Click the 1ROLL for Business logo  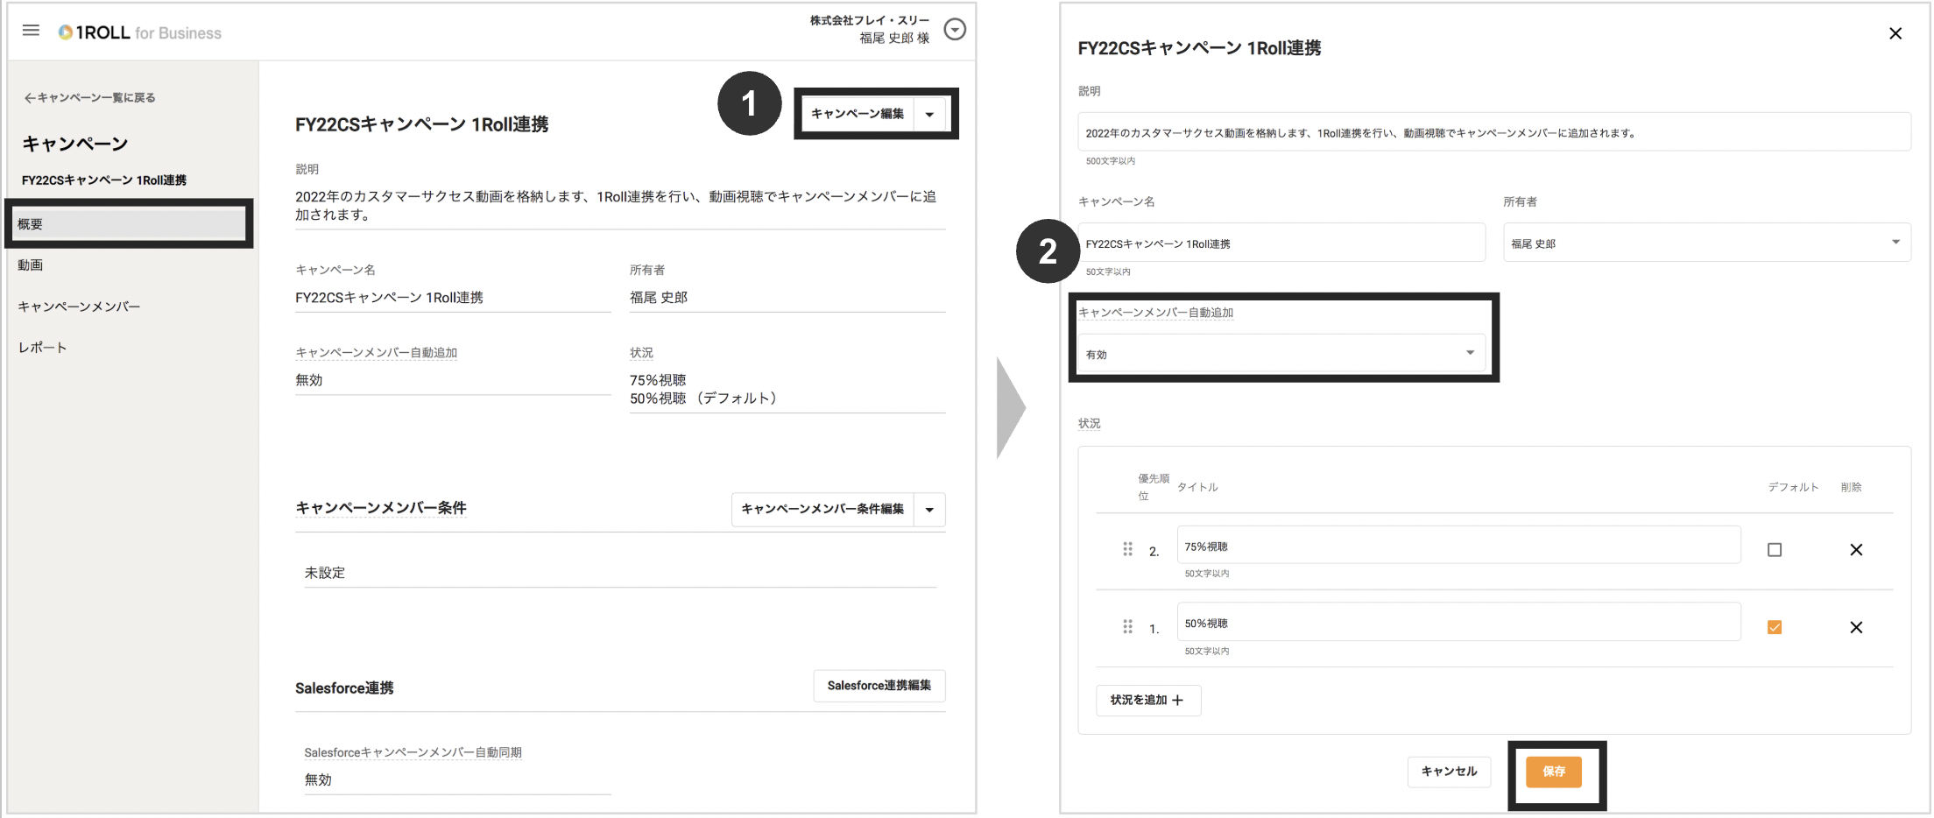(x=140, y=31)
